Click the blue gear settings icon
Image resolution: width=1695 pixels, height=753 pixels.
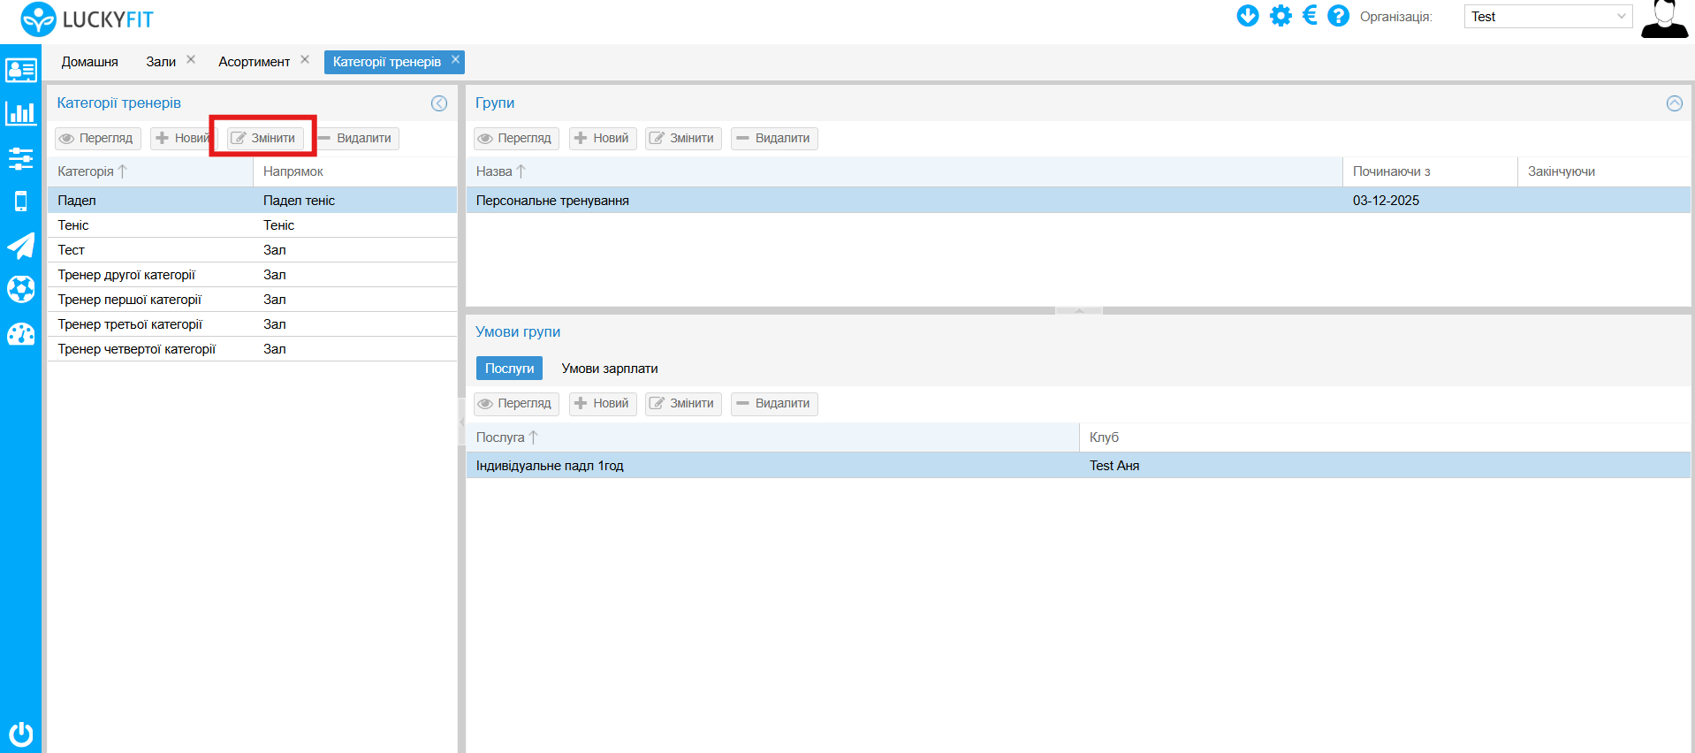point(1281,16)
